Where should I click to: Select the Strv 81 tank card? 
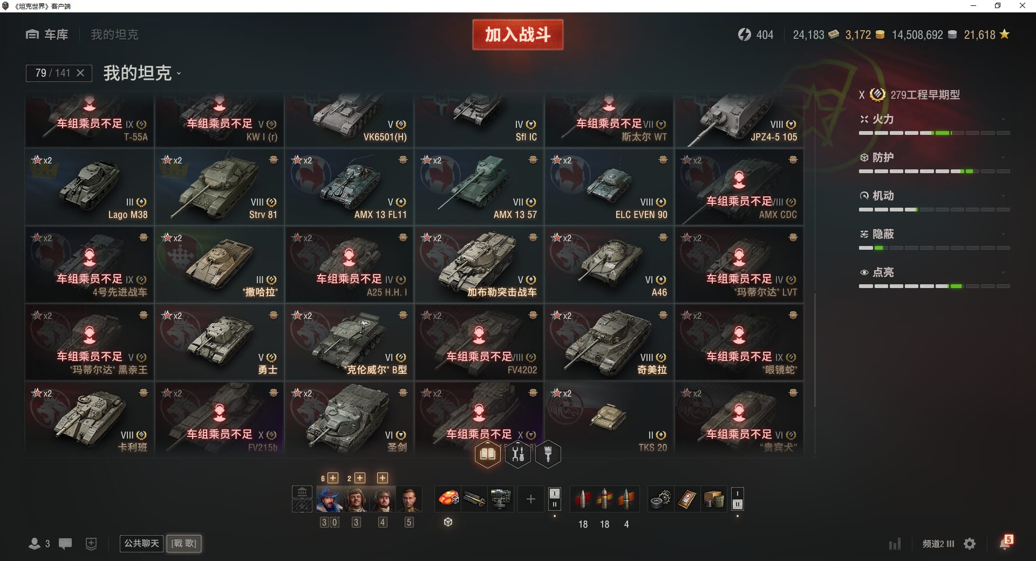[x=220, y=187]
